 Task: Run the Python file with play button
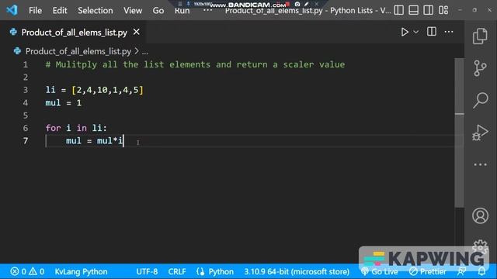tap(405, 32)
